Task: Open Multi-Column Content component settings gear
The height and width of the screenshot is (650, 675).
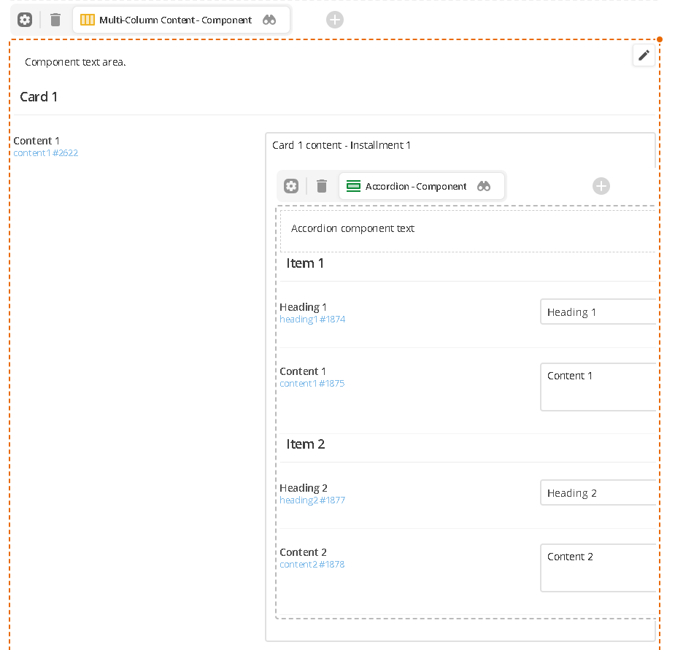Action: pyautogui.click(x=25, y=20)
